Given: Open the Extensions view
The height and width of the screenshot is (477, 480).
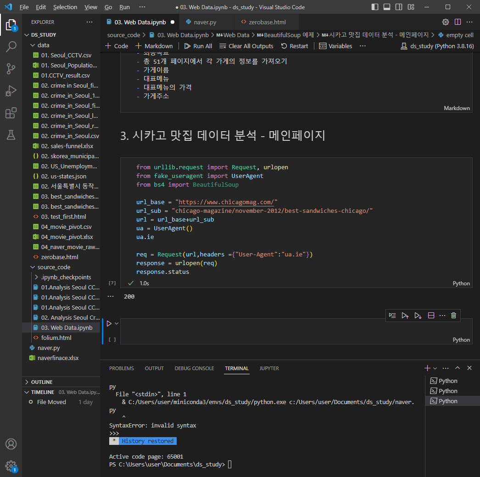Looking at the screenshot, I should coord(11,113).
